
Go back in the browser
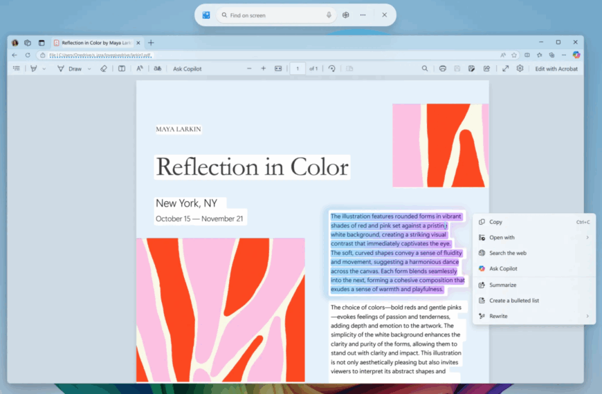coord(15,55)
